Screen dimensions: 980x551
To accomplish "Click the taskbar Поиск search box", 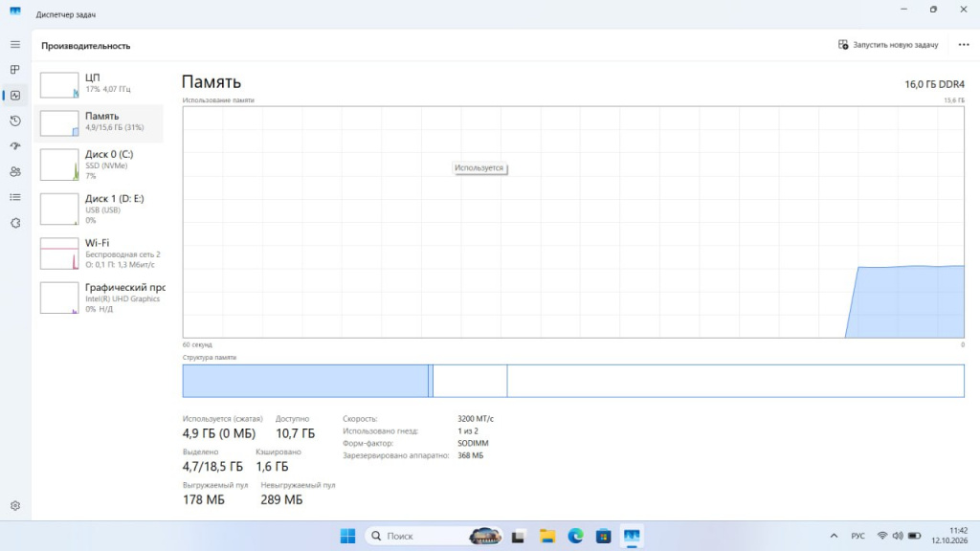I will 434,536.
